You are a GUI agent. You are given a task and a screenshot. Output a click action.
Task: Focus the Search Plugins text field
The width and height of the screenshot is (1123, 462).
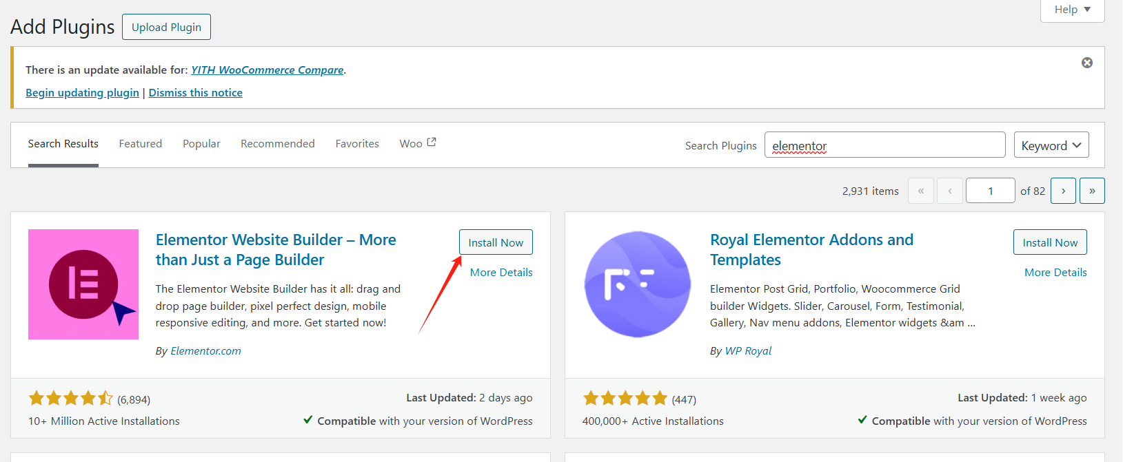tap(884, 145)
